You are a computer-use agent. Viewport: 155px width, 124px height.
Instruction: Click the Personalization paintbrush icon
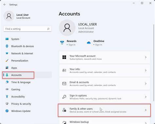(7, 60)
